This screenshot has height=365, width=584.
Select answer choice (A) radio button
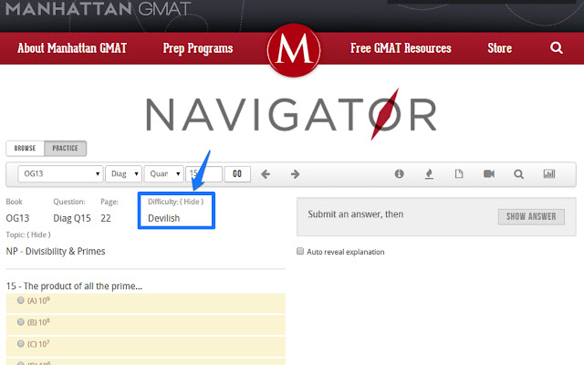(x=21, y=300)
